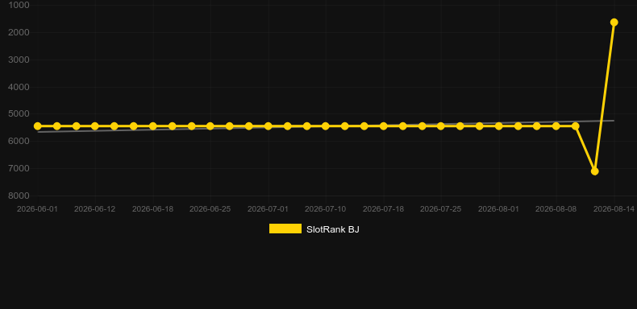Click the 2026-06-12 axis date label
This screenshot has height=309, width=637.
(x=94, y=209)
